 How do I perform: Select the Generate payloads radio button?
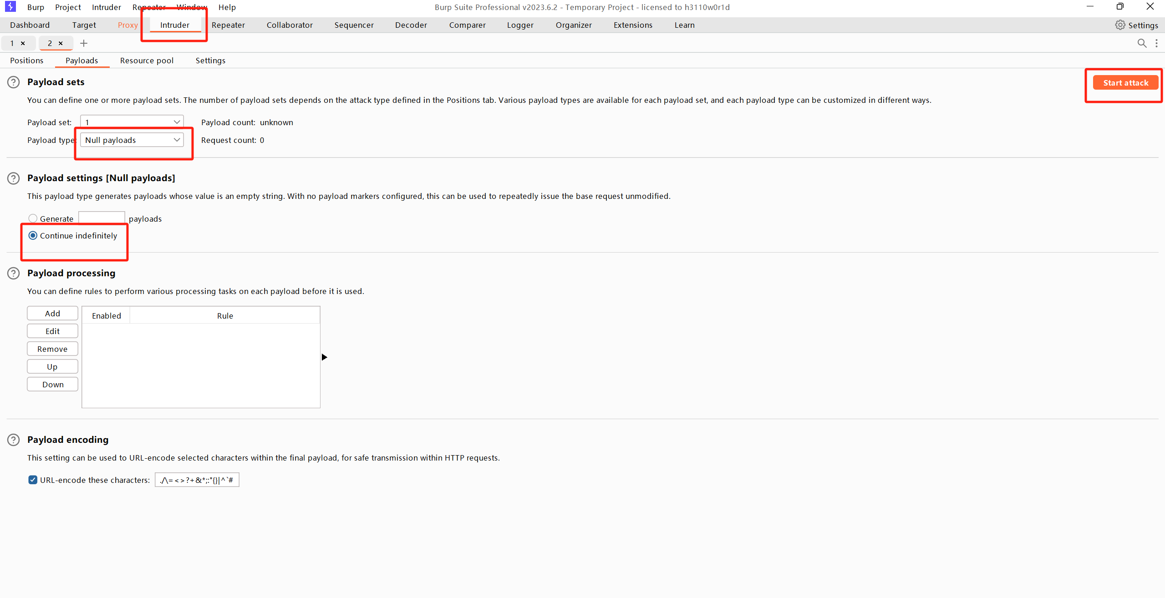pos(33,218)
